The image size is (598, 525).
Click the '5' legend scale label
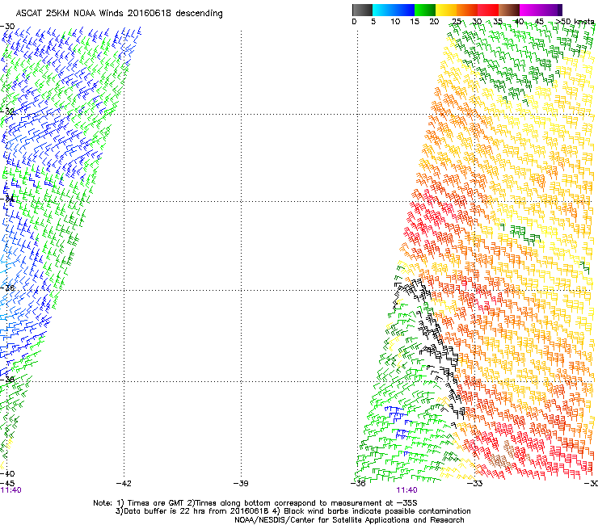pos(373,22)
